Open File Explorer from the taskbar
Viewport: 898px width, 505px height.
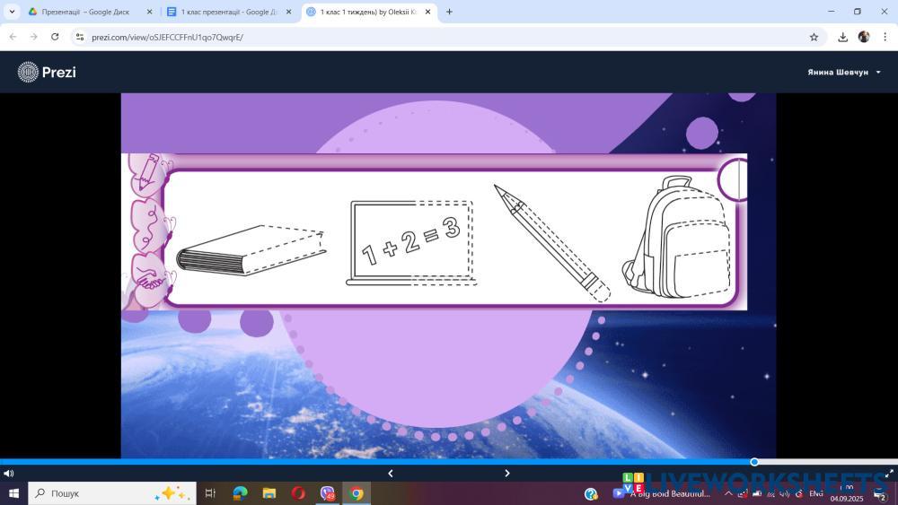pyautogui.click(x=269, y=493)
